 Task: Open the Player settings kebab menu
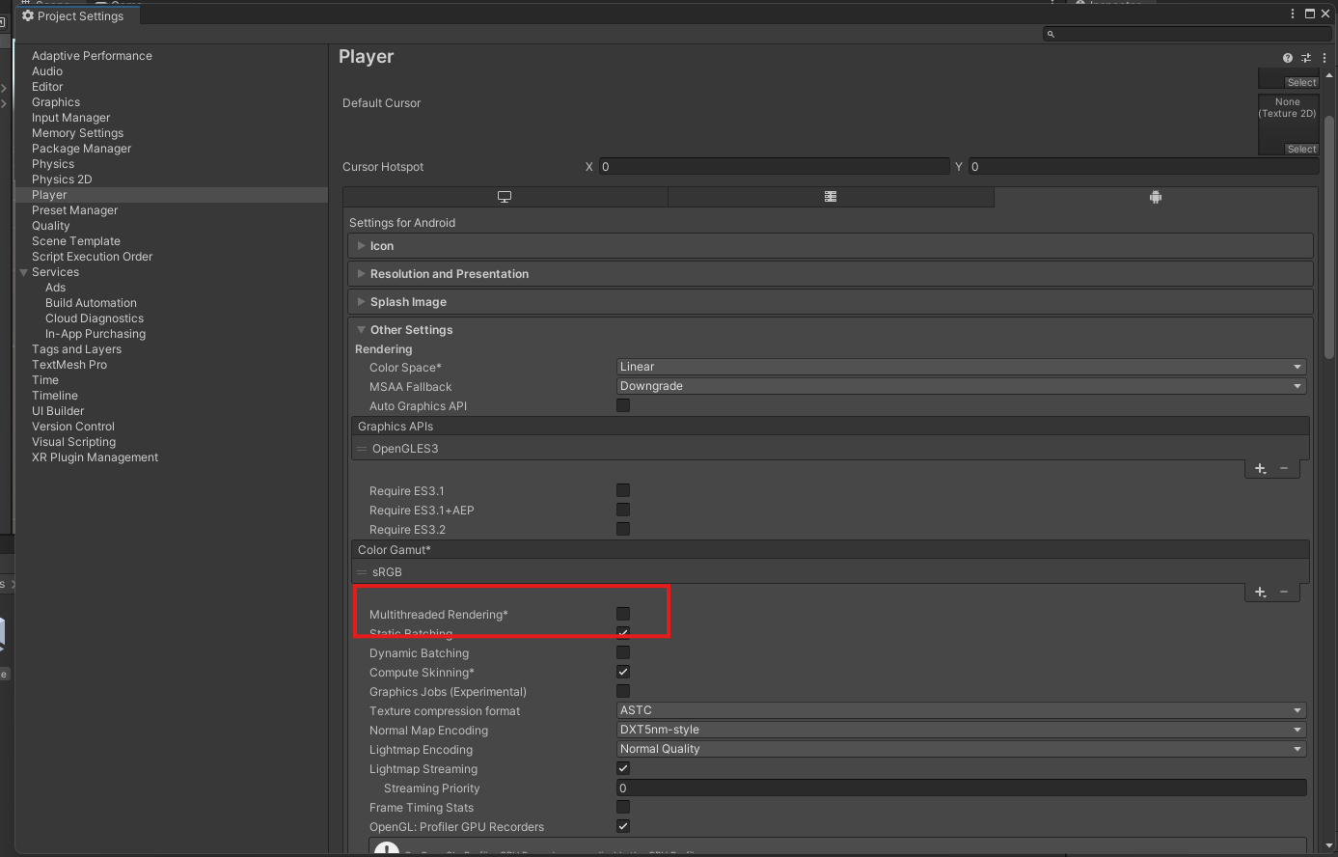coord(1324,58)
